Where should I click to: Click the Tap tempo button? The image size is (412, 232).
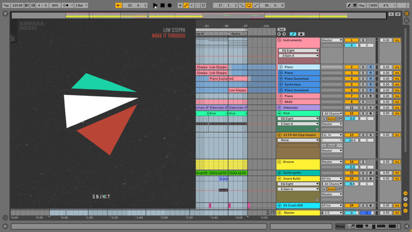pos(6,5)
